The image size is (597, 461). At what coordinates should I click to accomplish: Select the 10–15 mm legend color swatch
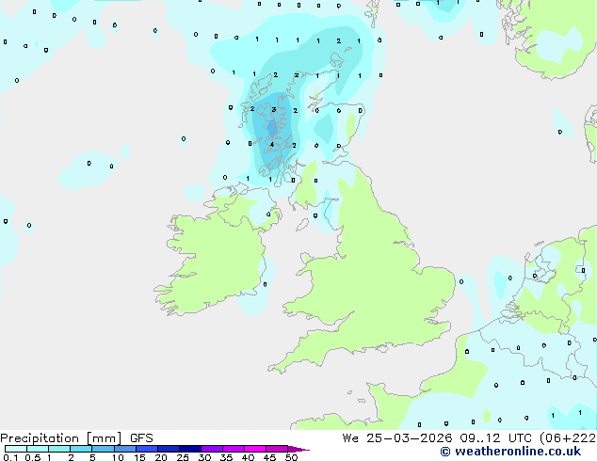124,449
